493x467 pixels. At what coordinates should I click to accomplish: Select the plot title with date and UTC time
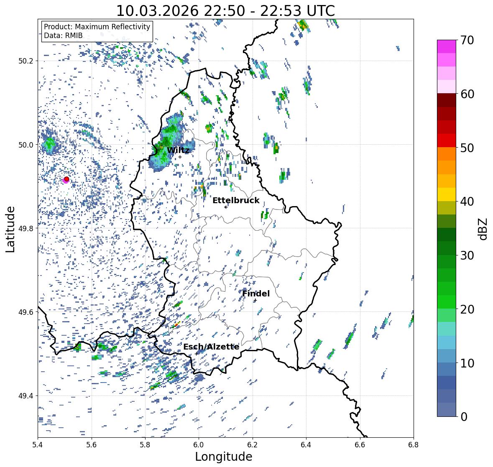point(225,11)
